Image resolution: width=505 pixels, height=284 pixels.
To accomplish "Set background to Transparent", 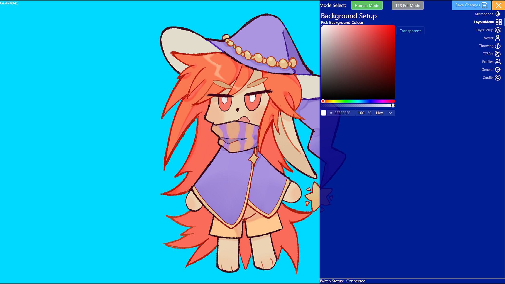I will coord(410,31).
